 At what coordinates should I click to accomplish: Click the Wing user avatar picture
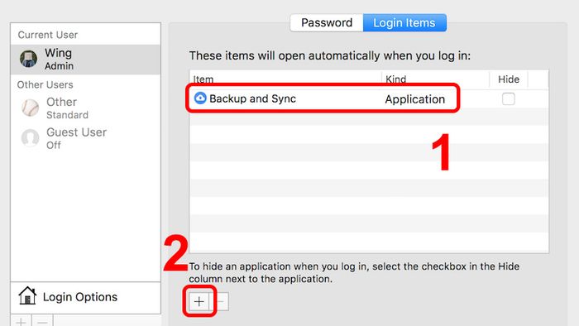pyautogui.click(x=28, y=59)
